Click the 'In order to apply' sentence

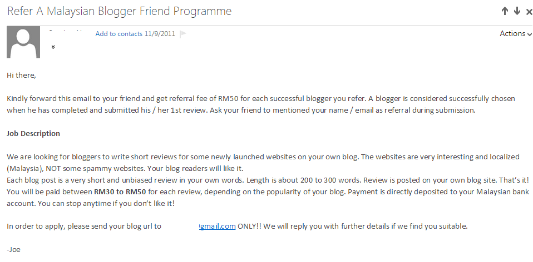[x=237, y=226]
